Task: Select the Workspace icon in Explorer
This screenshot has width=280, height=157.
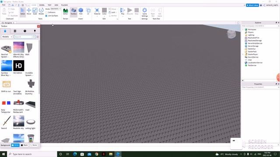Action: 246,30
